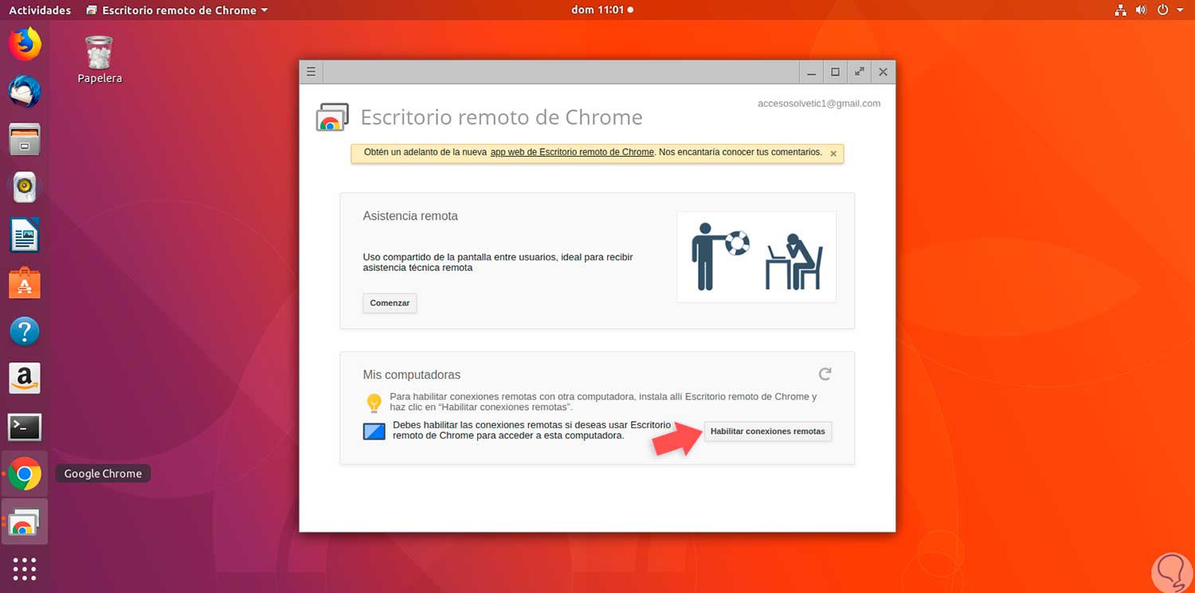Open the hamburger menu in the window title bar
Viewport: 1195px width, 593px height.
pos(311,72)
